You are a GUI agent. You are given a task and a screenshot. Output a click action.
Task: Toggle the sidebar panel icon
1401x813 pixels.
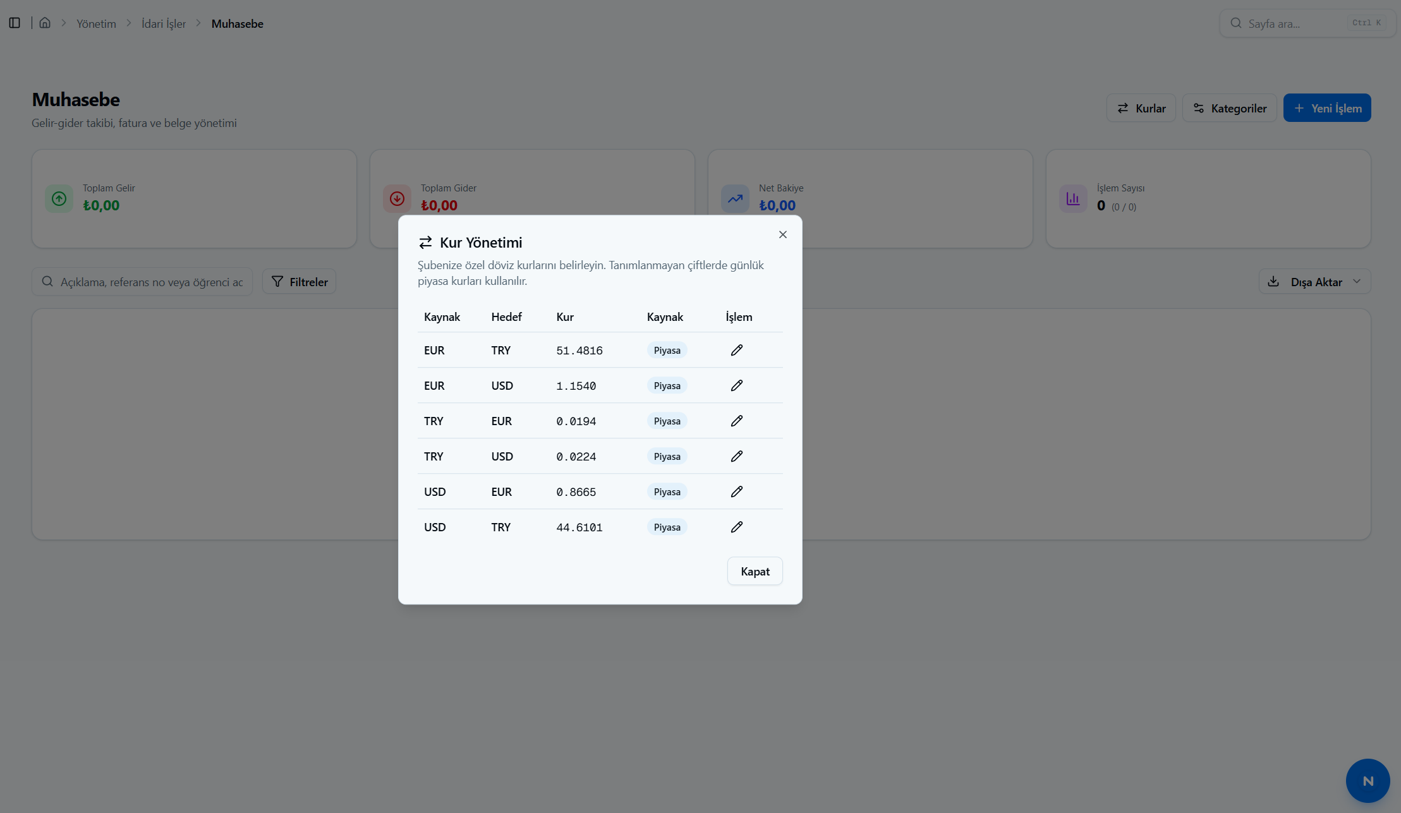coord(15,23)
